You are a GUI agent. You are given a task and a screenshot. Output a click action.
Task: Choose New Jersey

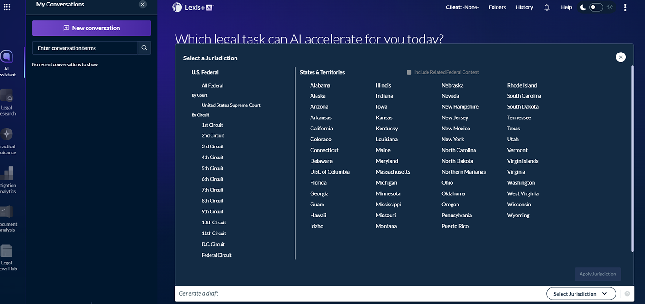click(455, 118)
